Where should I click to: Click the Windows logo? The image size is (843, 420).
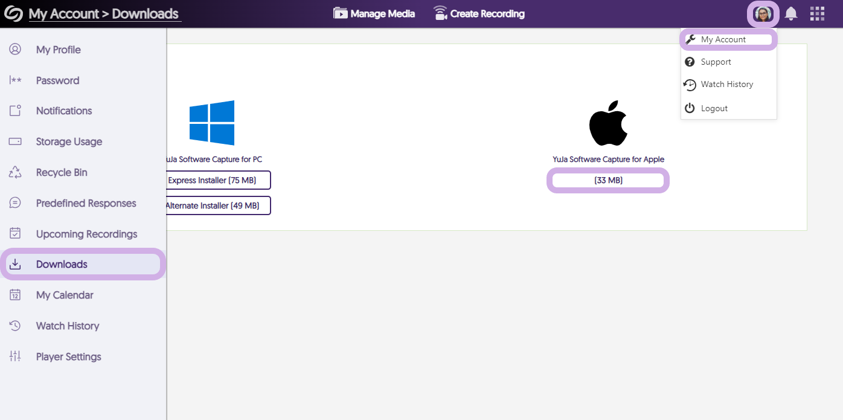[x=211, y=123]
